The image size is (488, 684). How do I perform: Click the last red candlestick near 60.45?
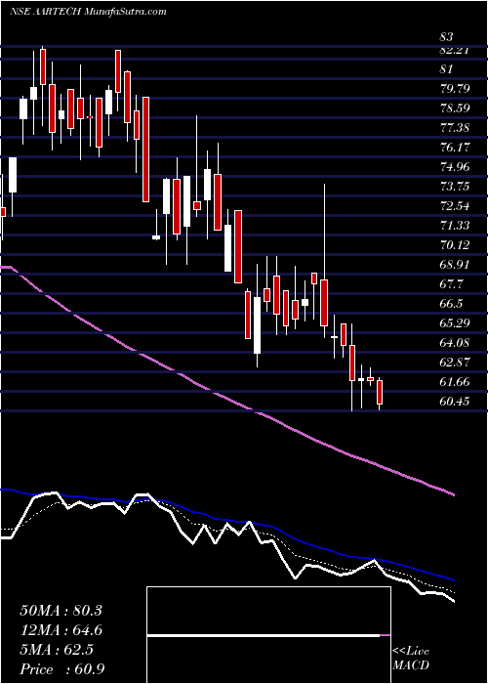(x=380, y=392)
